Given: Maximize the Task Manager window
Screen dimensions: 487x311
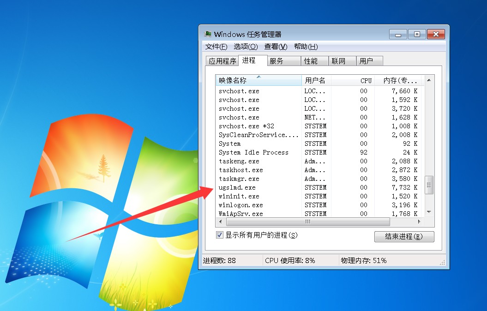Looking at the screenshot, I should 417,35.
